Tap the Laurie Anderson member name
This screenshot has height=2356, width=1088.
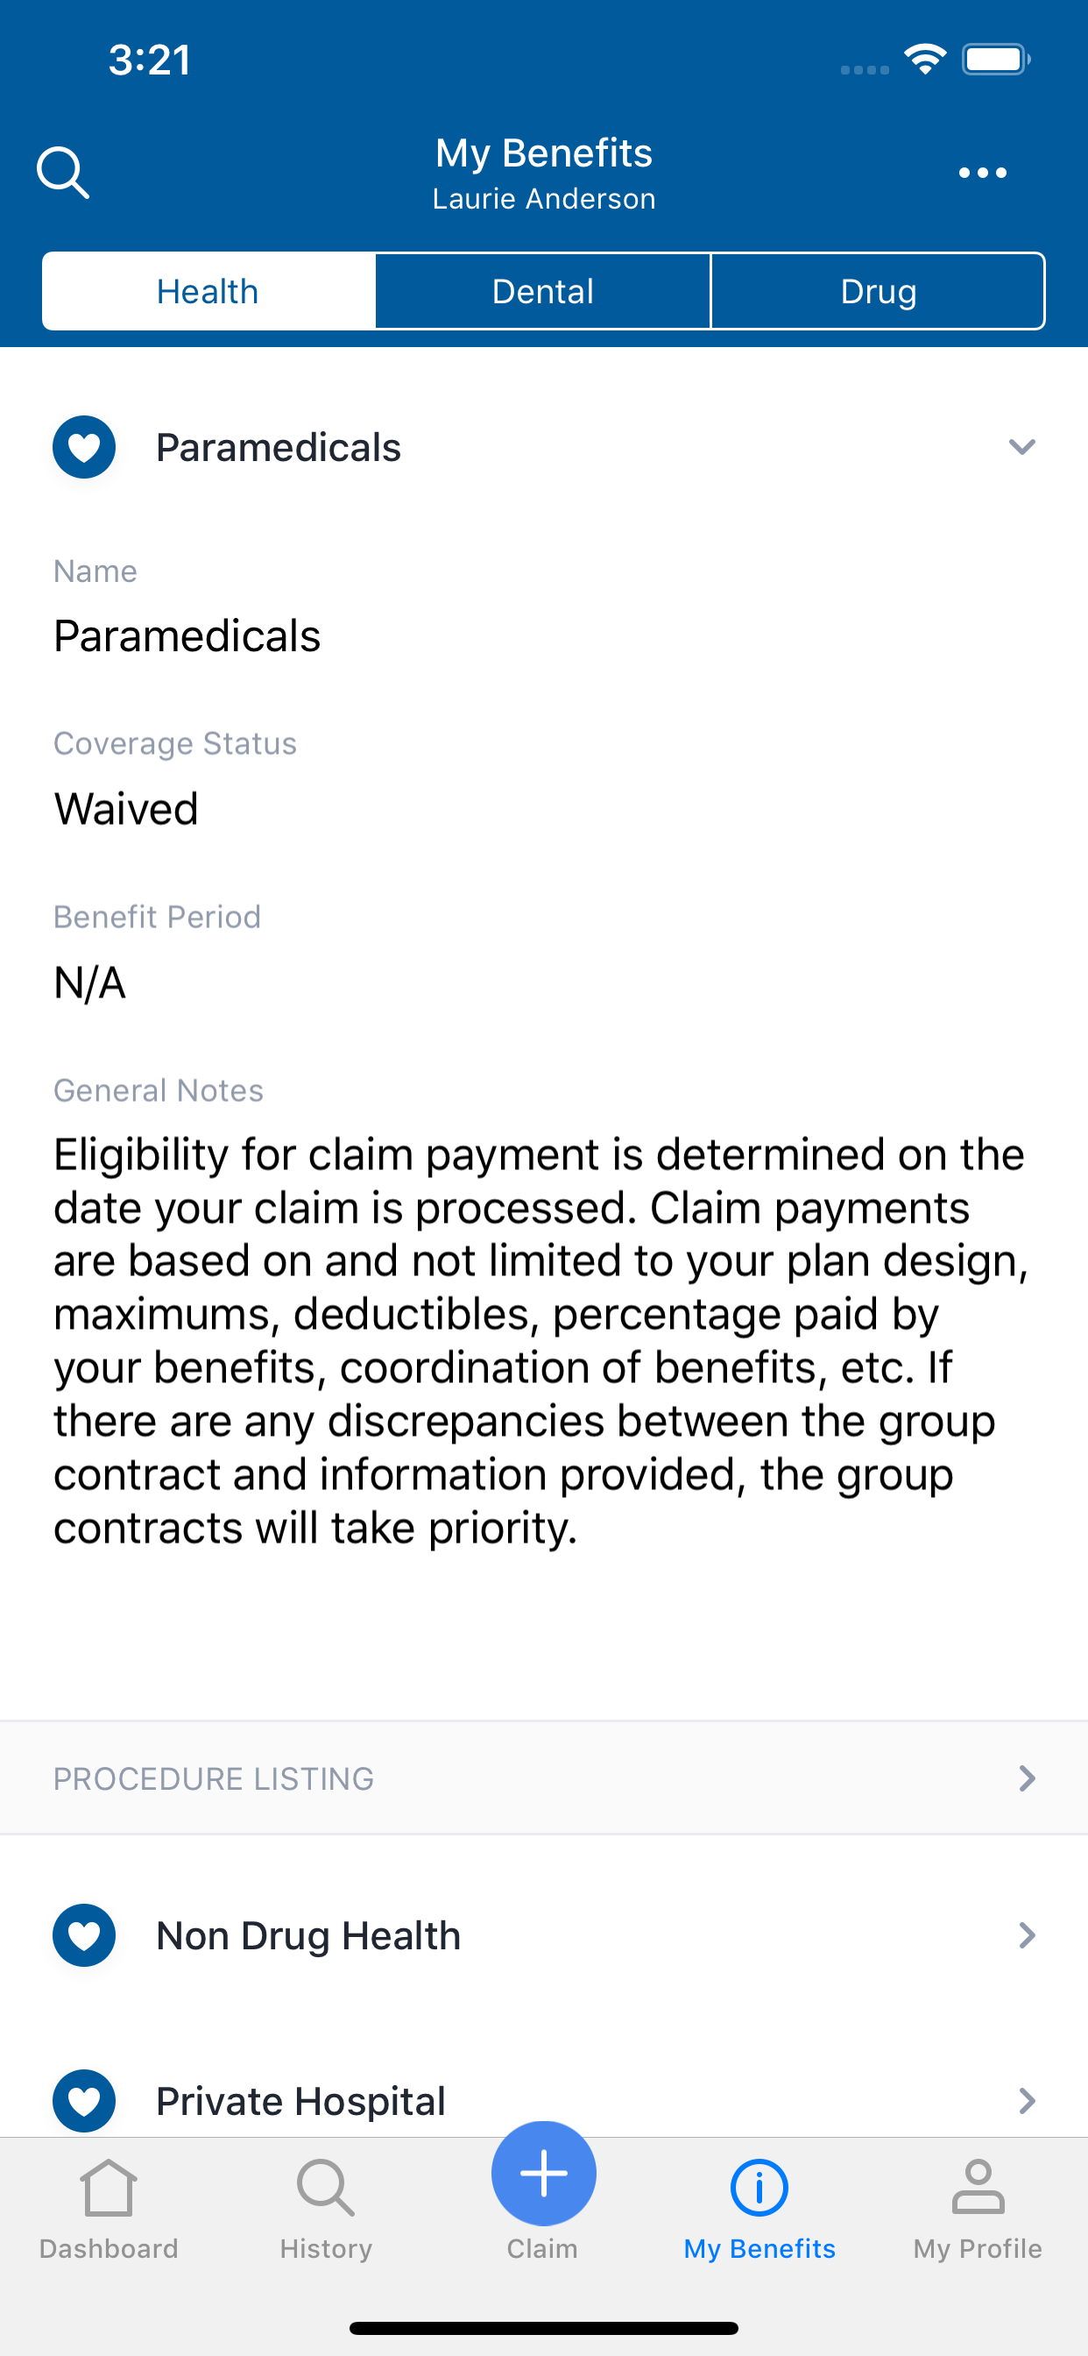544,198
